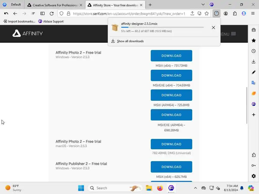Open the Ablaze Support bookmark
259x194 pixels.
click(x=51, y=21)
